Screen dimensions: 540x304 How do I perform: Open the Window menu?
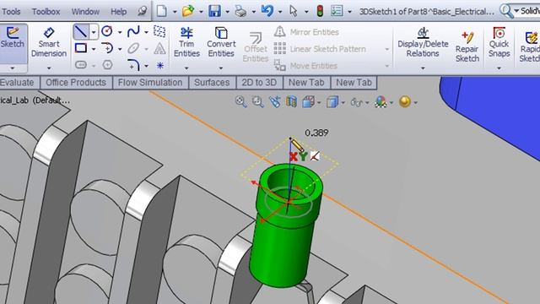[85, 12]
